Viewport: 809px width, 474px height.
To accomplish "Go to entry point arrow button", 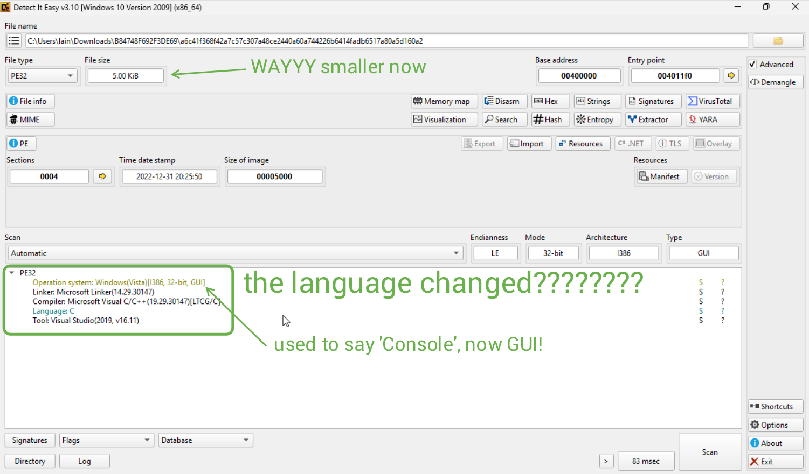I will point(731,76).
